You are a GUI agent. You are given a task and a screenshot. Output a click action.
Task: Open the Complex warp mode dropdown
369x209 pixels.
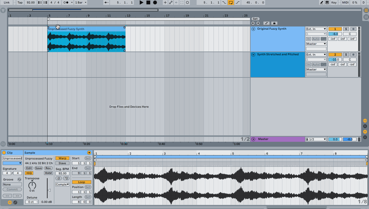62,185
